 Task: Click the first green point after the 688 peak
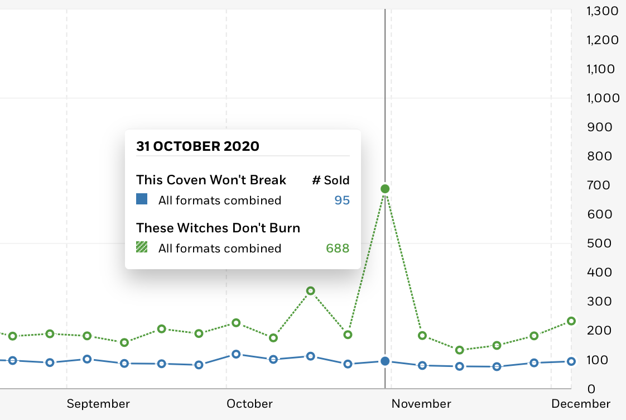[422, 335]
